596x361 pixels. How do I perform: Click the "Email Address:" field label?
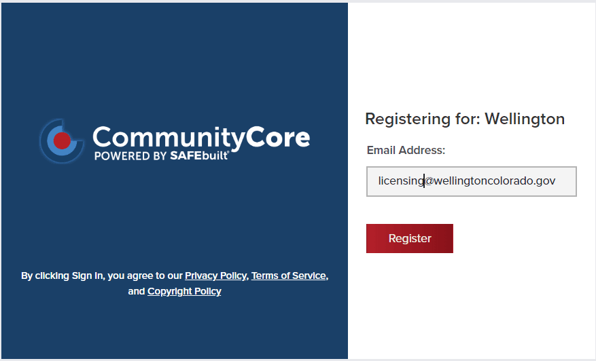pyautogui.click(x=406, y=150)
